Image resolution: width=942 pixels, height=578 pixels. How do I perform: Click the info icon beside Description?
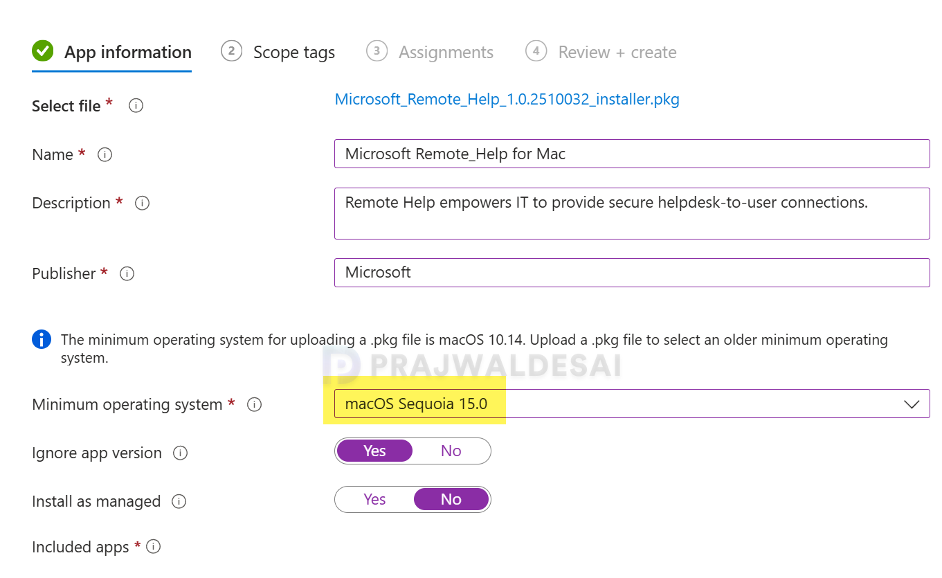143,203
